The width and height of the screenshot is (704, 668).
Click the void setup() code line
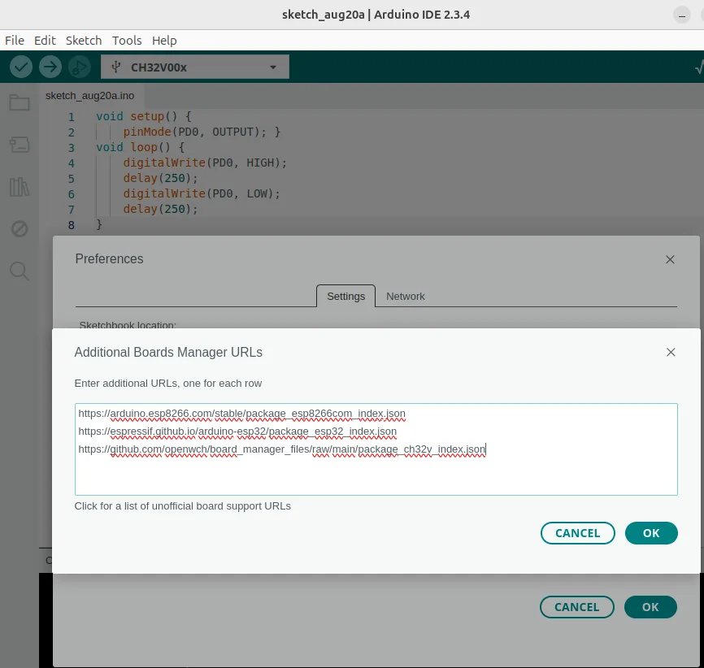pos(144,117)
